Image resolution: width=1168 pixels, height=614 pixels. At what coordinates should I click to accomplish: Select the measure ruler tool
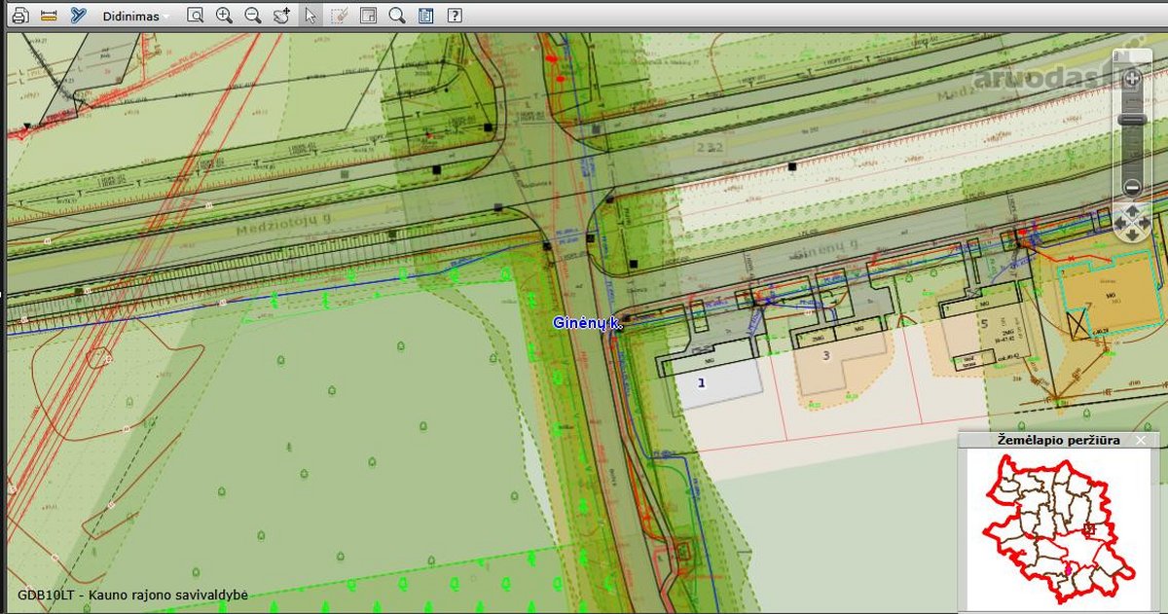(50, 16)
